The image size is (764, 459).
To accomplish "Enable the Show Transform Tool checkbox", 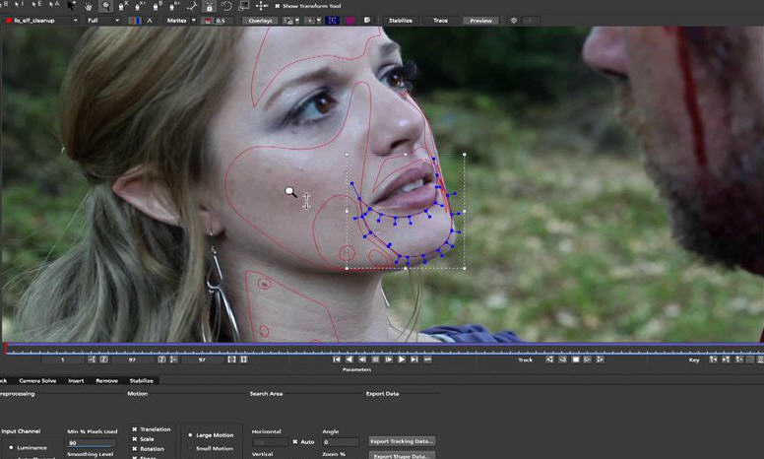I will pos(278,6).
